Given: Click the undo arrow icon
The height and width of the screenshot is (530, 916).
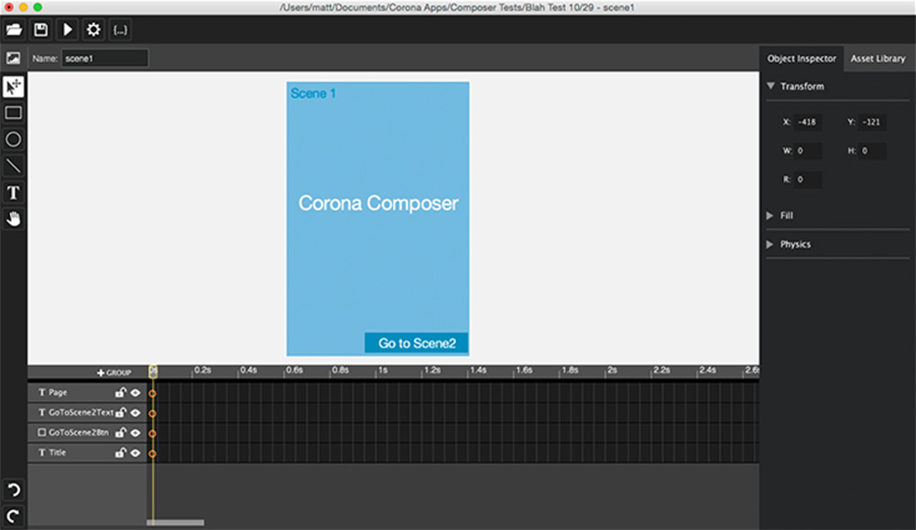Looking at the screenshot, I should click(14, 489).
